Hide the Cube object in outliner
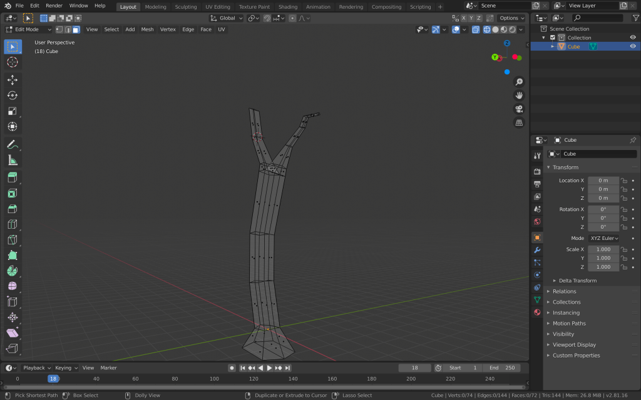Viewport: 641px width, 400px height. (633, 46)
